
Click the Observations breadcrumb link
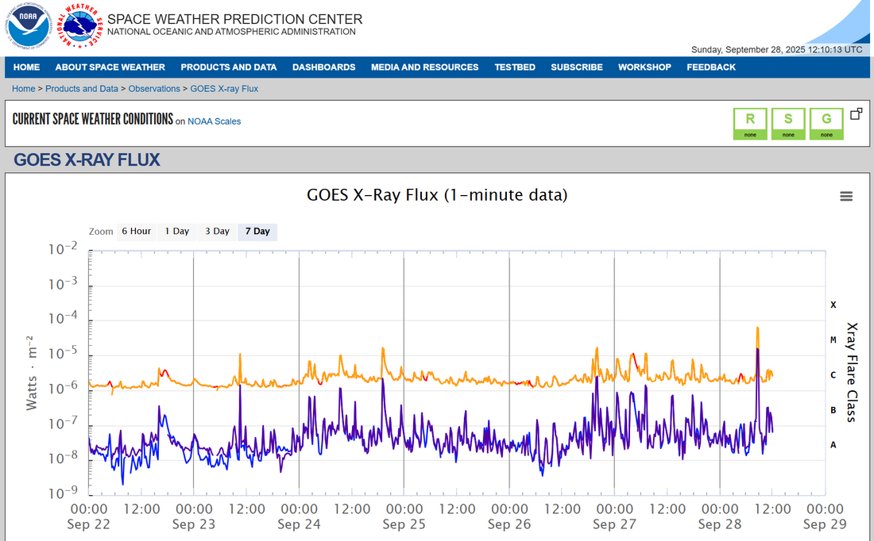click(155, 89)
